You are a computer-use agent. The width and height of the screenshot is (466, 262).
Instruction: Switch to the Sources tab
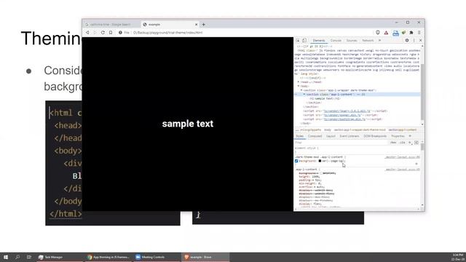[x=352, y=41]
